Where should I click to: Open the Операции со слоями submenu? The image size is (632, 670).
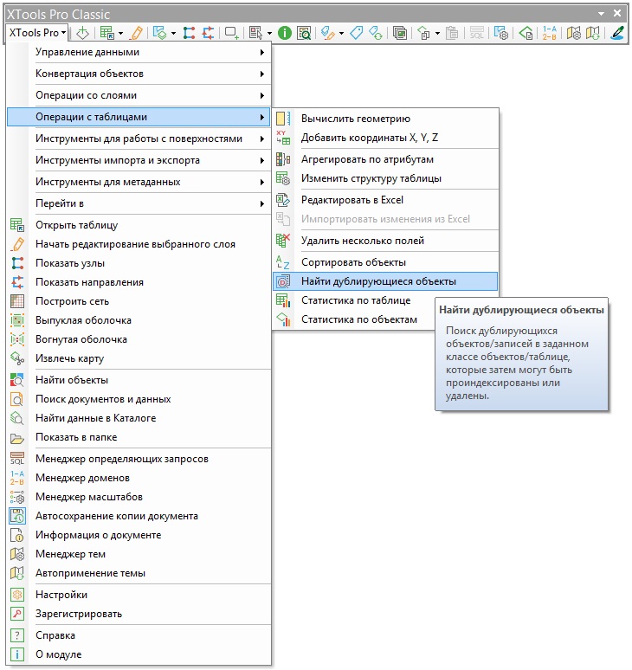point(139,95)
